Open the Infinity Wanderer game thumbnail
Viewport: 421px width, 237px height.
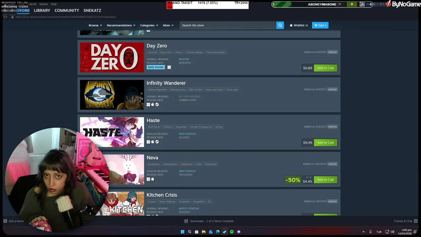[x=112, y=95]
